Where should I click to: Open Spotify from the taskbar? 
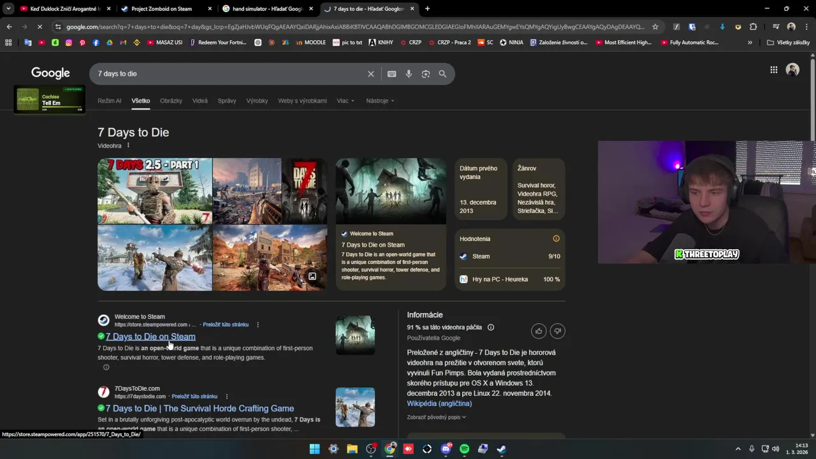tap(464, 449)
